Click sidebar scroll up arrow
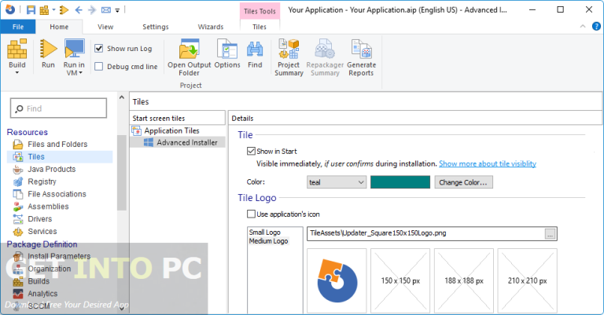 pos(122,97)
